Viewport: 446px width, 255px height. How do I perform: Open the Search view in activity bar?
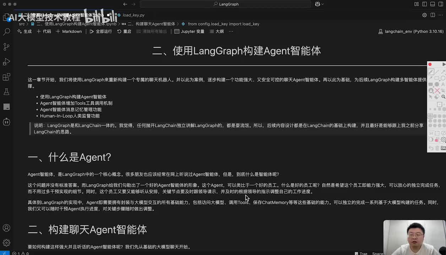coord(6,32)
